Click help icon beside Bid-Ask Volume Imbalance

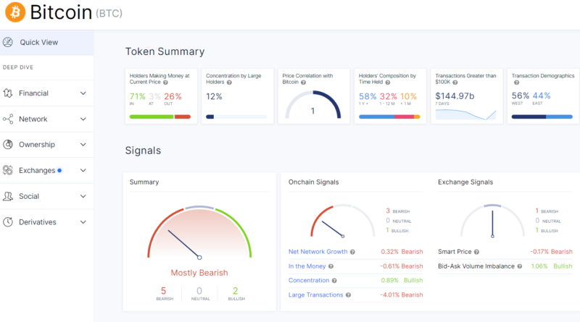(x=520, y=266)
